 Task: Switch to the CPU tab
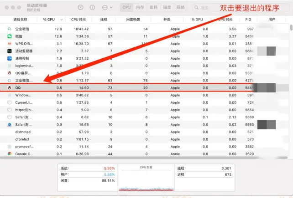tap(126, 7)
